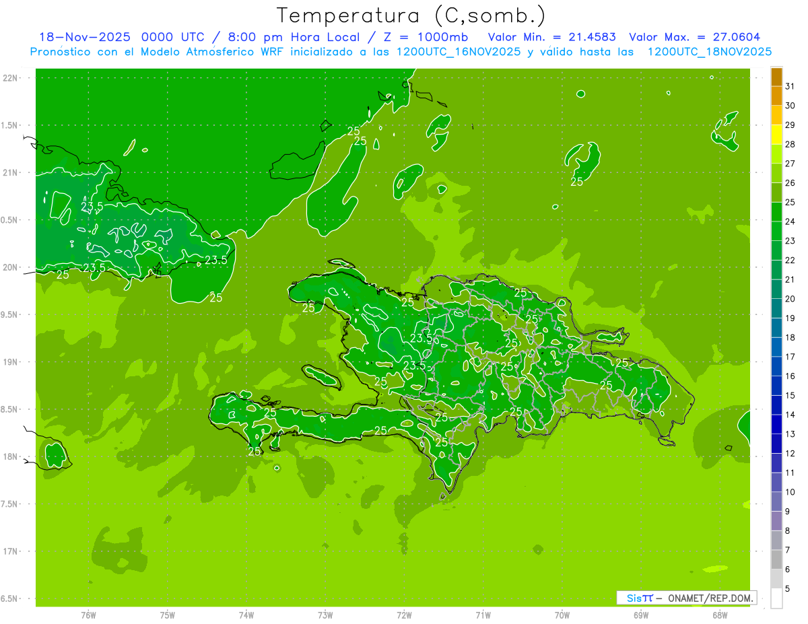The width and height of the screenshot is (808, 624).
Task: Pick the yellow swatch between 28 and 29
Action: (x=776, y=135)
